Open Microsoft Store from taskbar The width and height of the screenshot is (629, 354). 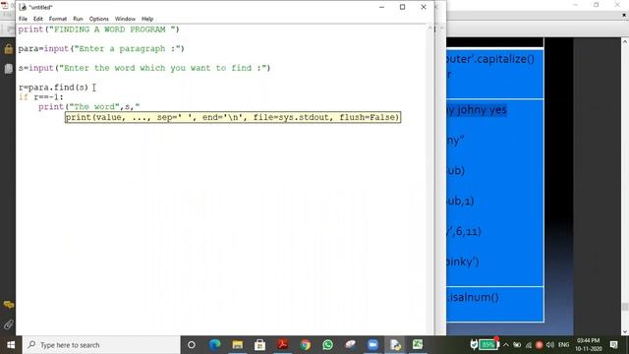pos(259,345)
